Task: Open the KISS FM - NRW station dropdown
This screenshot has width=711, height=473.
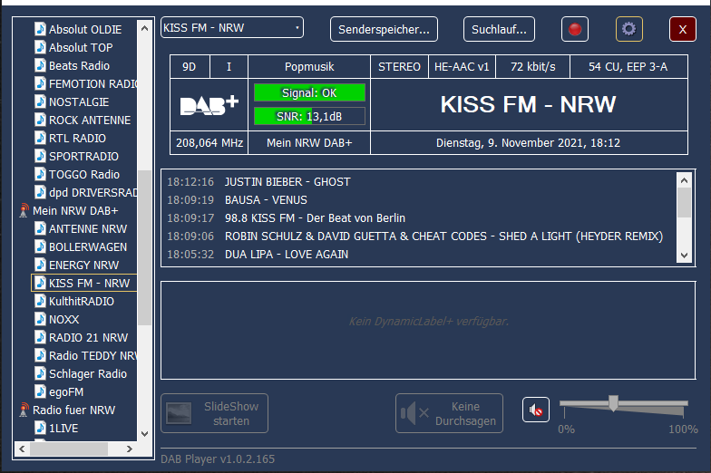Action: (x=232, y=28)
